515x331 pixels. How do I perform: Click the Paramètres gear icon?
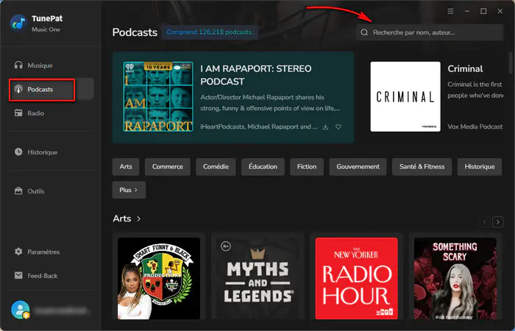click(18, 252)
